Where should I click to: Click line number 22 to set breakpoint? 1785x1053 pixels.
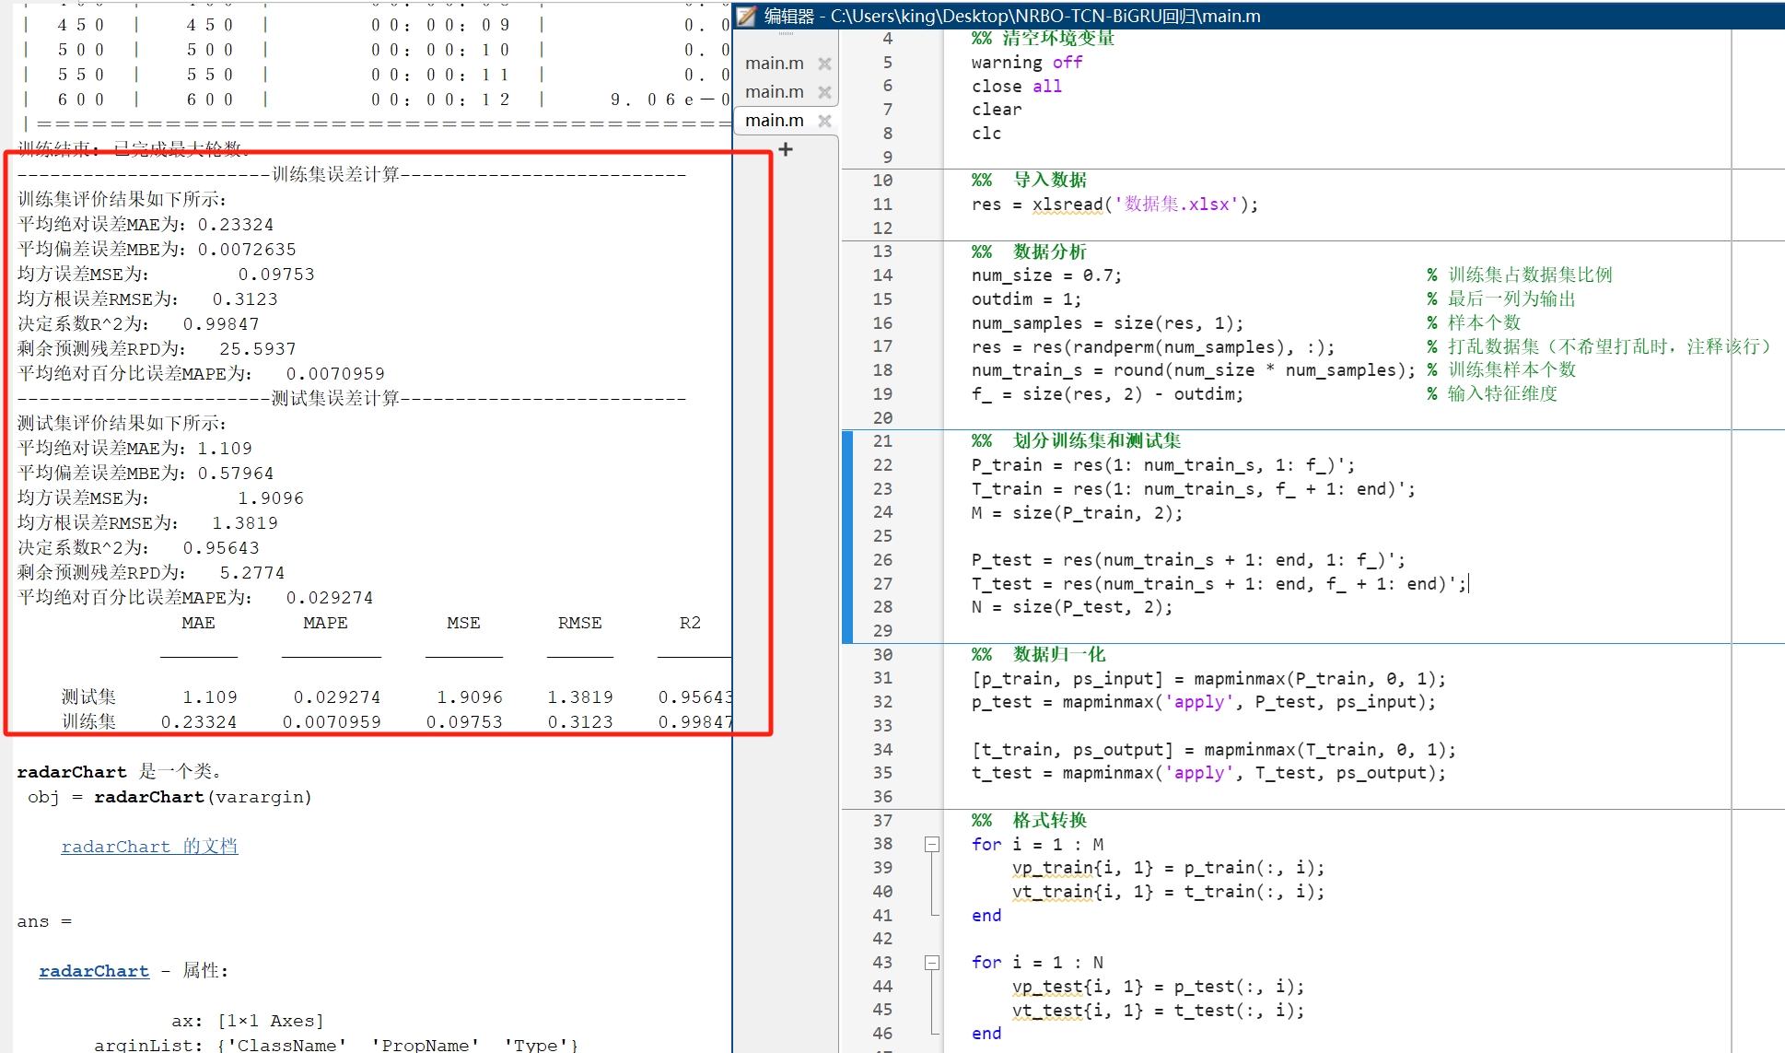(x=882, y=465)
